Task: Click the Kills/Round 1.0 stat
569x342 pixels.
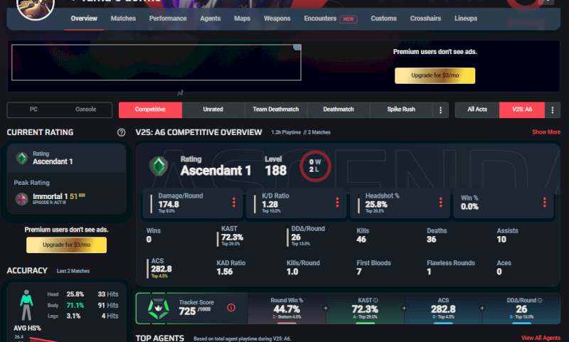Action: point(303,267)
